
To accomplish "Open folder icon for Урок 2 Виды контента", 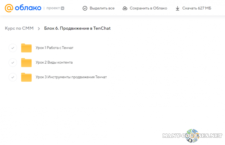I will point(26,63).
